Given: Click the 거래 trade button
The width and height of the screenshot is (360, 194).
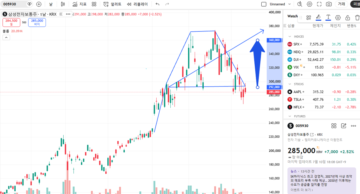Looking at the screenshot, I should tap(341, 4).
